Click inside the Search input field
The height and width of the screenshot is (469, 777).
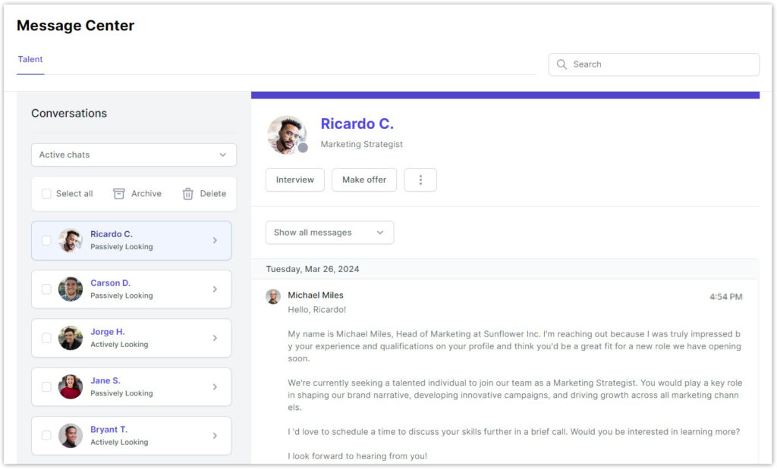point(660,64)
